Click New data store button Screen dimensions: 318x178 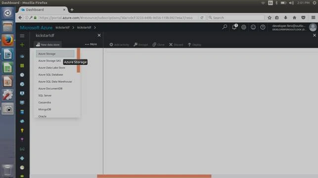coord(48,44)
